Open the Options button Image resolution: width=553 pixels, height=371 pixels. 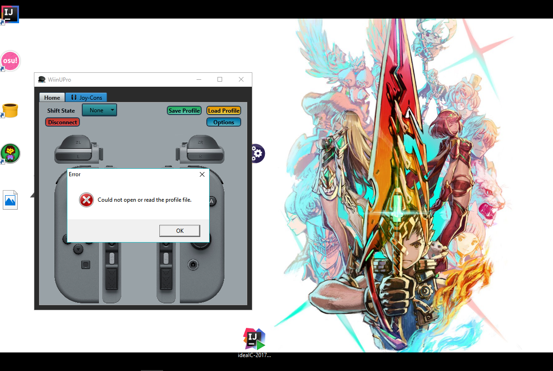click(x=224, y=122)
